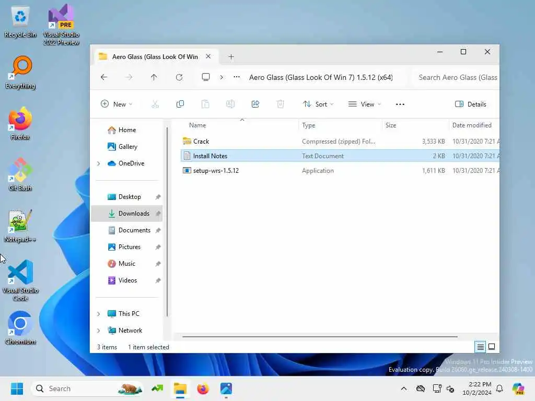The width and height of the screenshot is (535, 401).
Task: Open Firefox from the taskbar
Action: [x=203, y=388]
